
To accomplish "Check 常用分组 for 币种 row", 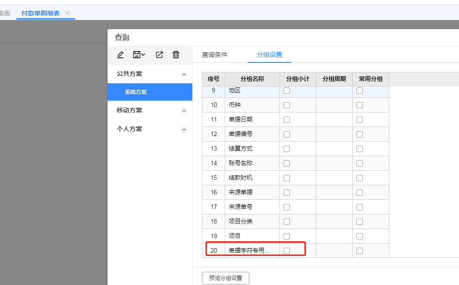I will [x=360, y=105].
